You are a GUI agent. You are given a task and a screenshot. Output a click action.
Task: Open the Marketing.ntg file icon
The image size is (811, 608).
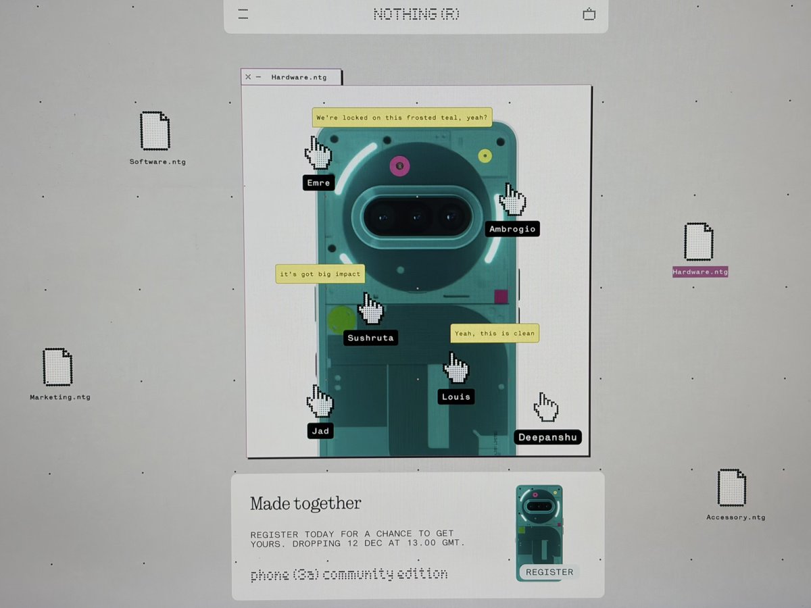click(x=57, y=368)
